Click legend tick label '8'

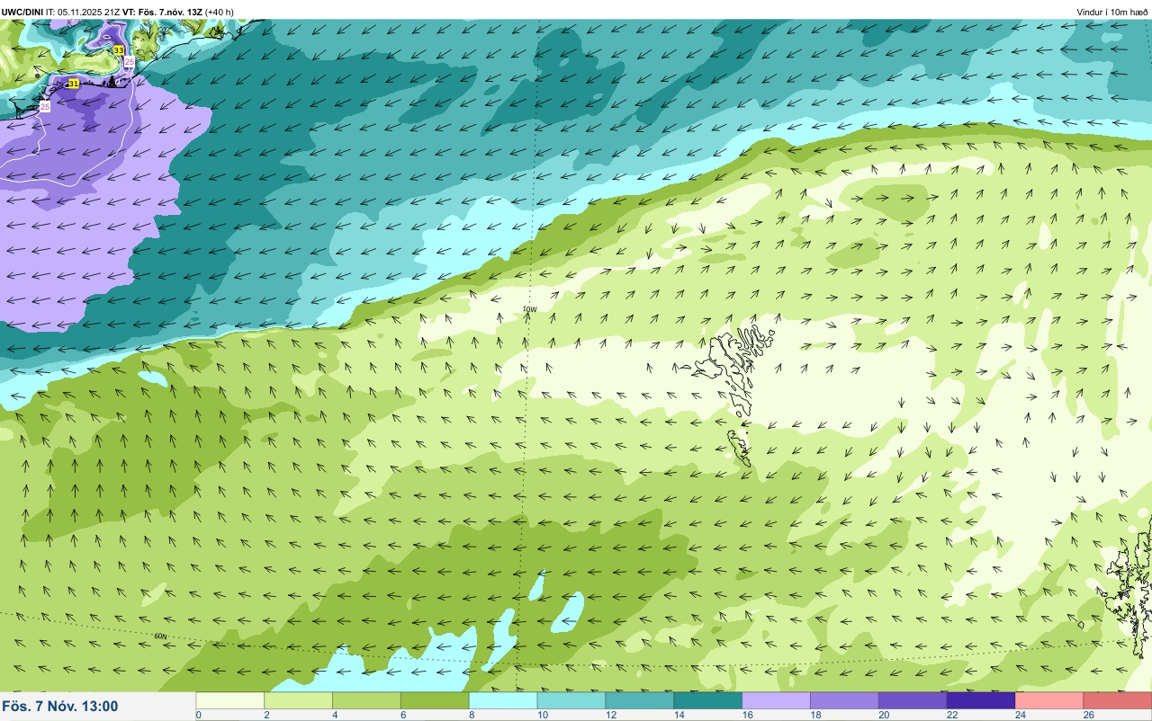point(472,716)
